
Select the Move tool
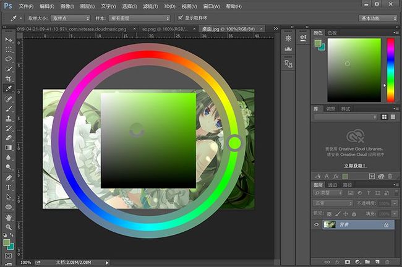tap(9, 40)
